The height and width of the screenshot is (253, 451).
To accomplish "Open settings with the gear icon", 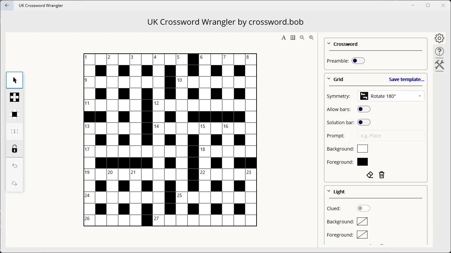I will point(439,38).
